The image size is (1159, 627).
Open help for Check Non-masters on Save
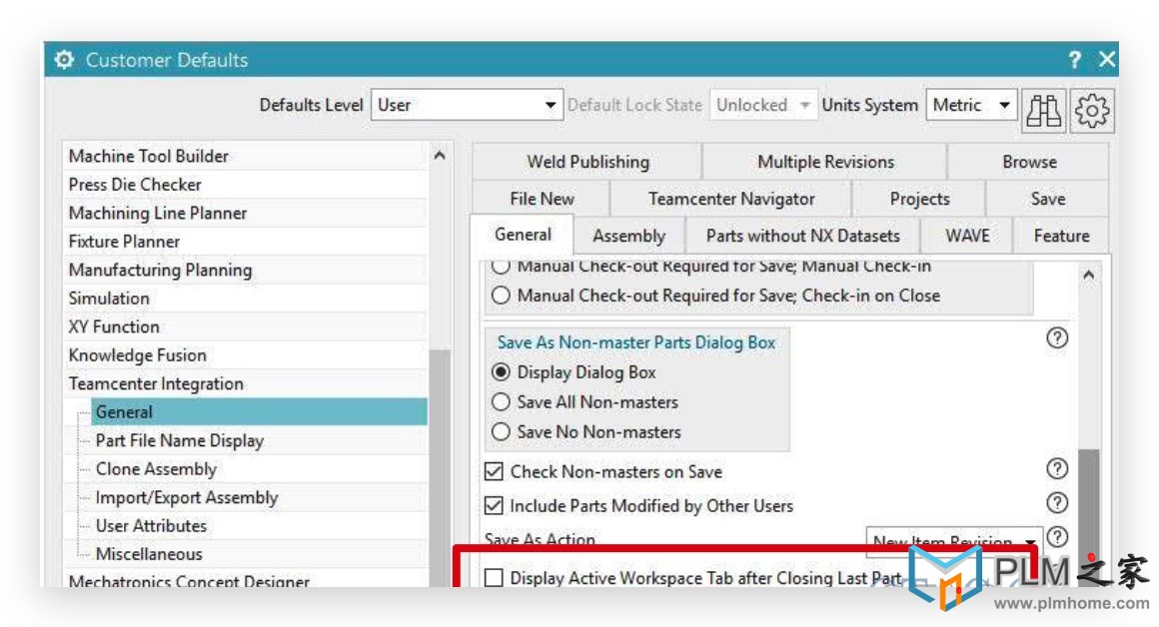tap(1057, 469)
